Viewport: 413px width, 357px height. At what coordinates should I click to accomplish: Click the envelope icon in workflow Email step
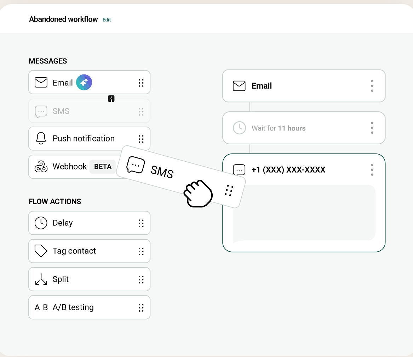[x=239, y=86]
